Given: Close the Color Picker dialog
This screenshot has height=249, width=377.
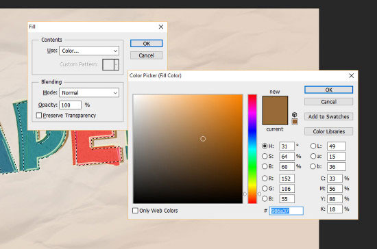Looking at the screenshot, I should (351, 75).
